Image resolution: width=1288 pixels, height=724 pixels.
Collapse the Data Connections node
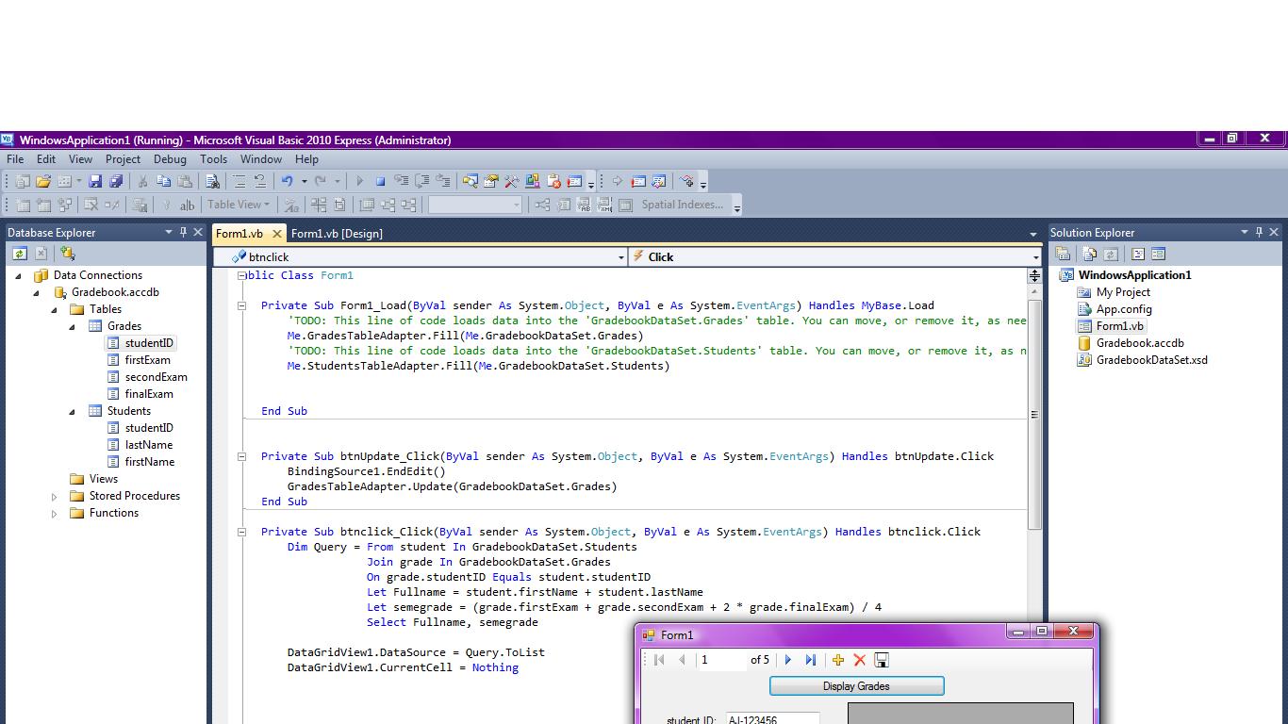click(18, 276)
